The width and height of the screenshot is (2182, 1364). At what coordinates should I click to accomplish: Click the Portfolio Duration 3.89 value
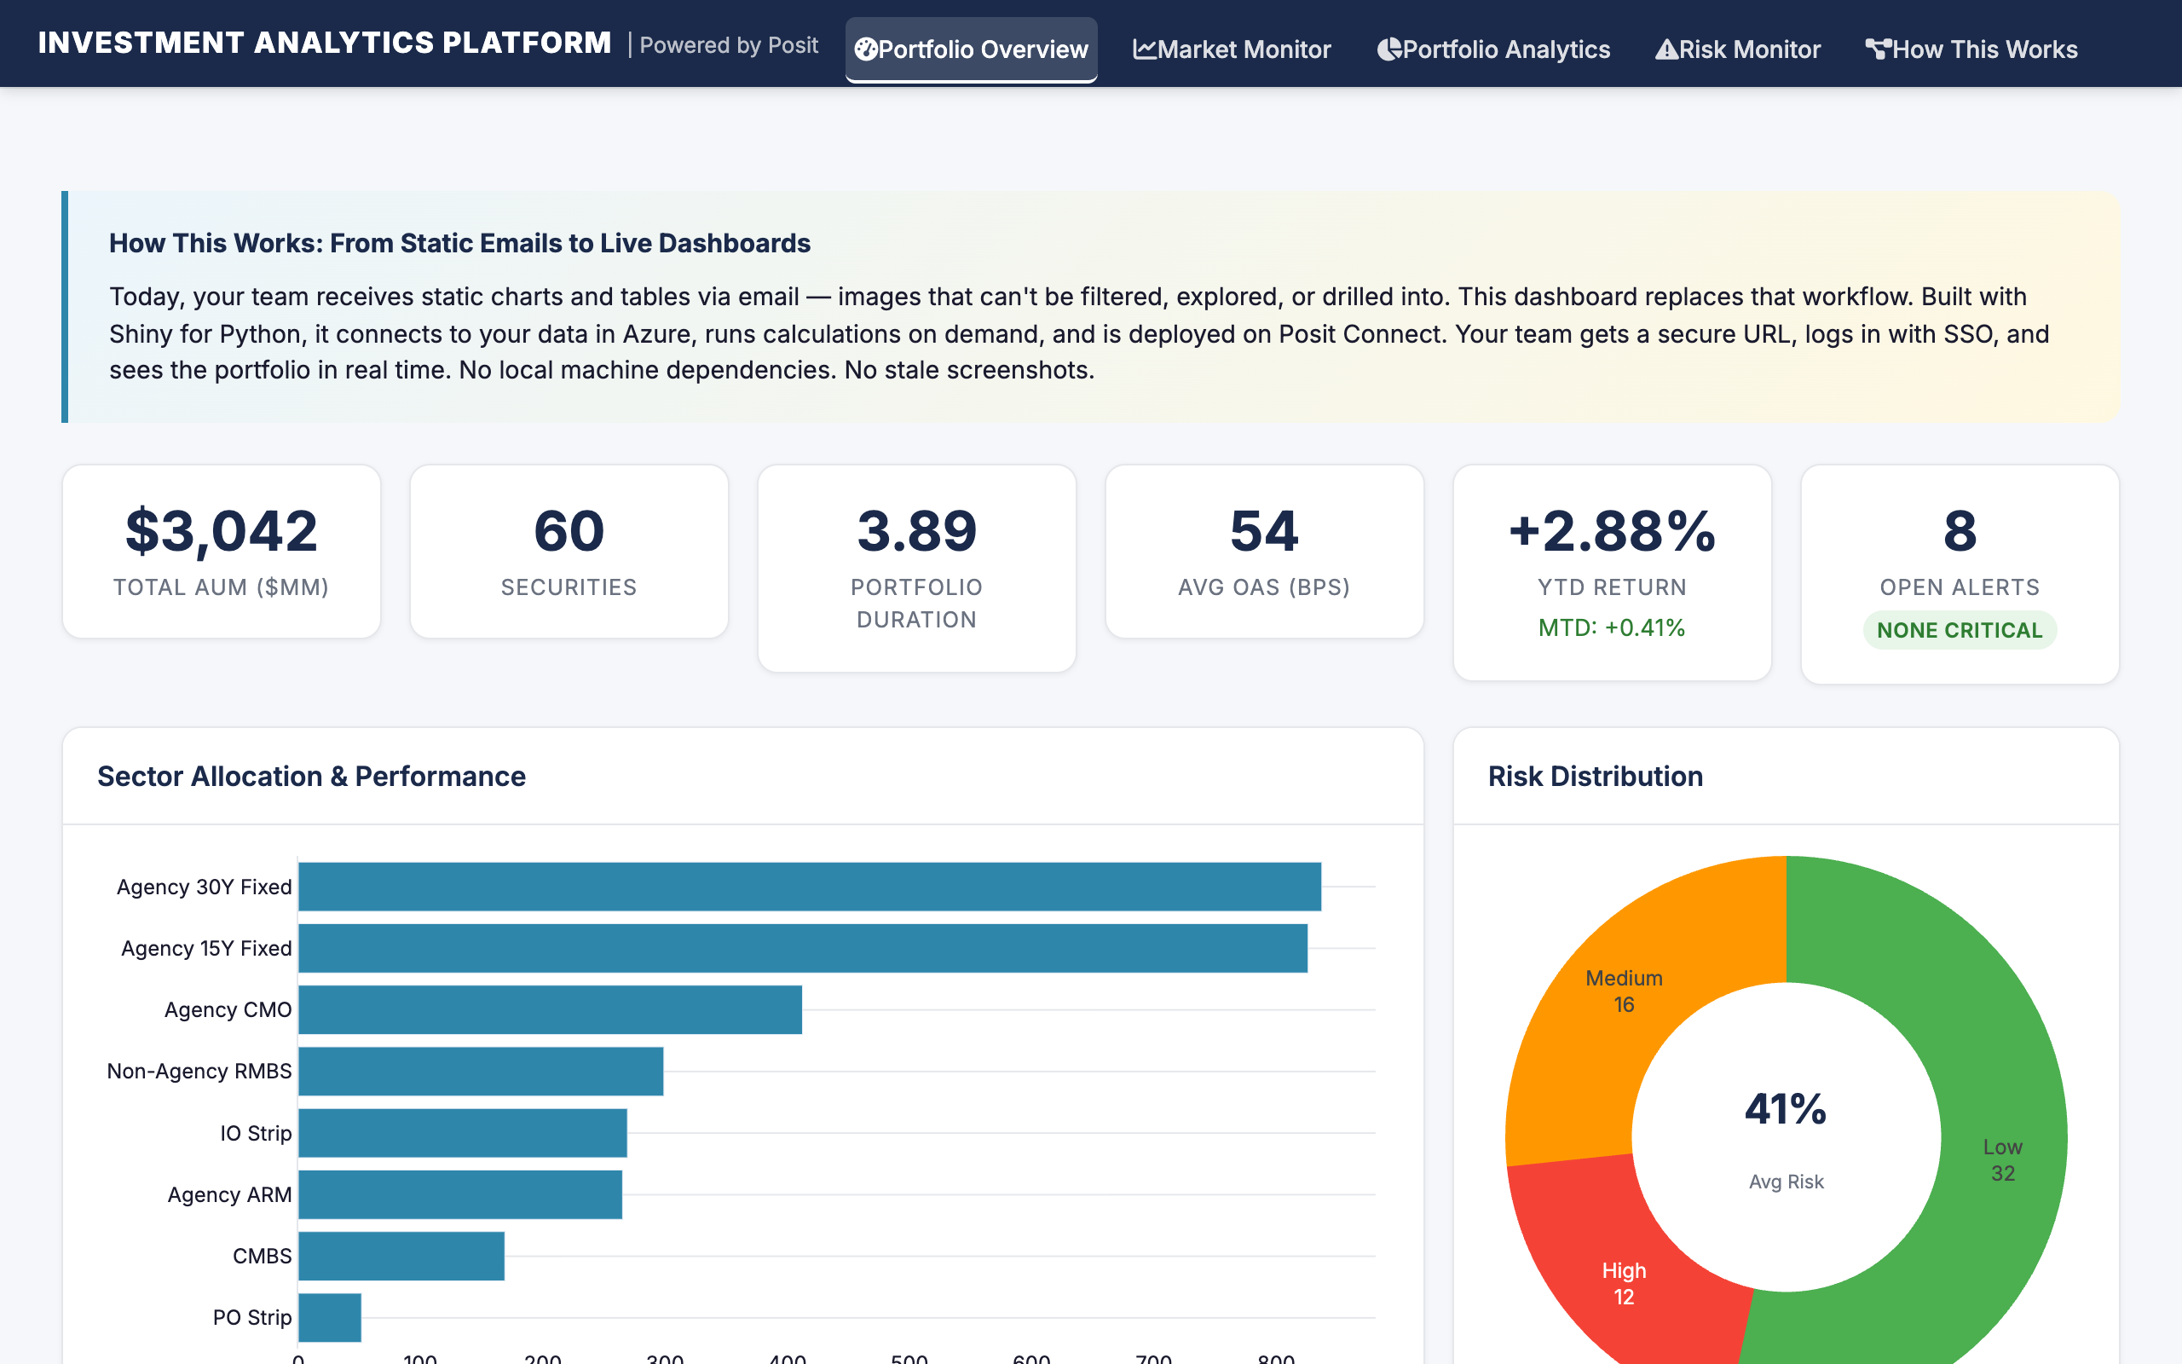coord(917,530)
